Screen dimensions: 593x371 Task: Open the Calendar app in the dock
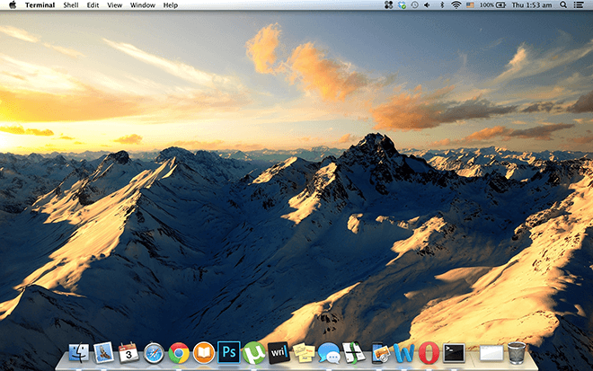coord(128,353)
